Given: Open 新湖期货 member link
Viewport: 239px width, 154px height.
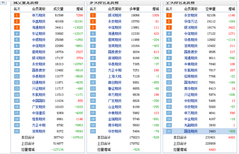Looking at the screenshot, I should click(x=115, y=58).
